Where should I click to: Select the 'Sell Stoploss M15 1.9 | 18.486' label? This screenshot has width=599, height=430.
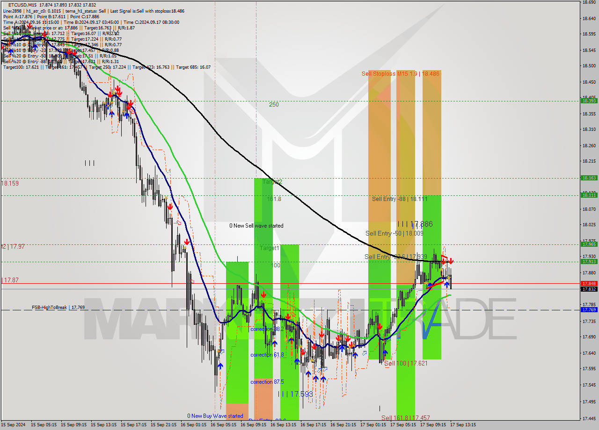pos(401,74)
